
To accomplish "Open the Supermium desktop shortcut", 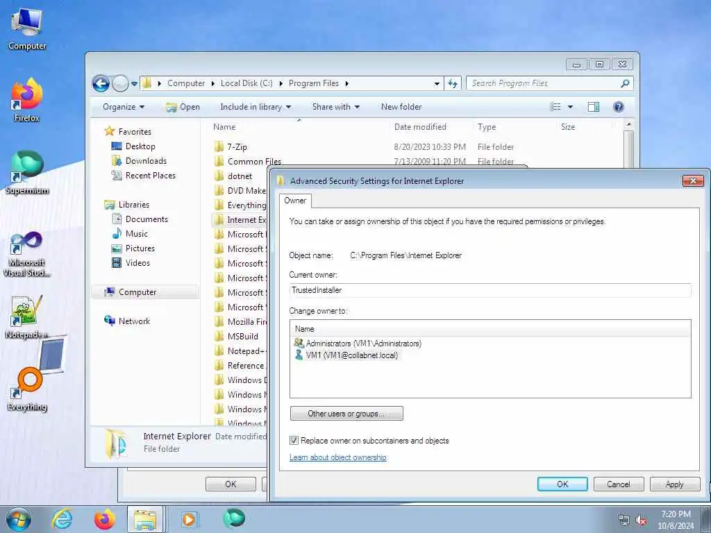I will point(27,173).
